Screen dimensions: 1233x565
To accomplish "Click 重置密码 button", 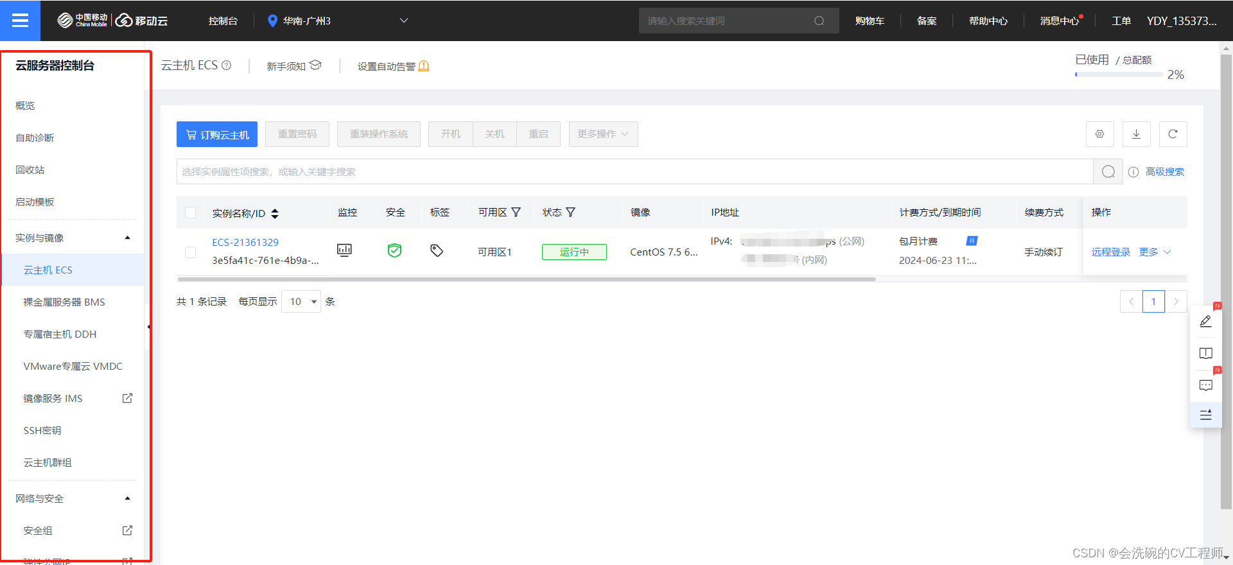I will click(297, 134).
